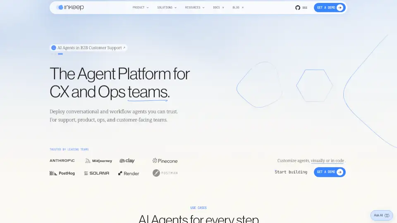Open the Docs navigation link
This screenshot has width=397, height=223.
click(218, 7)
